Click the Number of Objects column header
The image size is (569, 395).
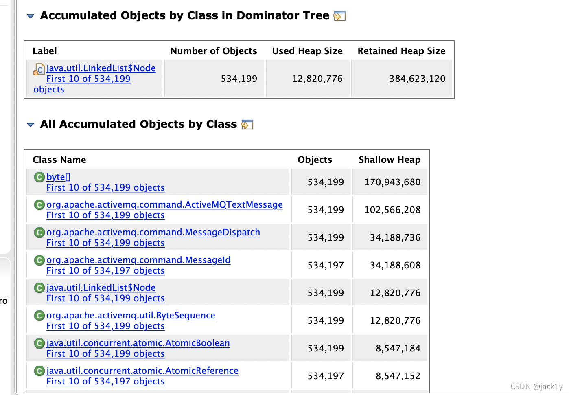[214, 51]
